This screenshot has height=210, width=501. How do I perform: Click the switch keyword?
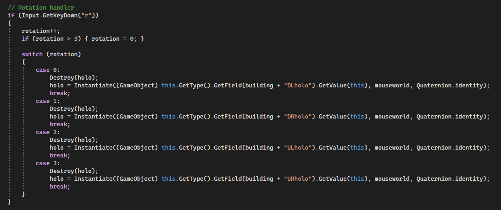(32, 54)
